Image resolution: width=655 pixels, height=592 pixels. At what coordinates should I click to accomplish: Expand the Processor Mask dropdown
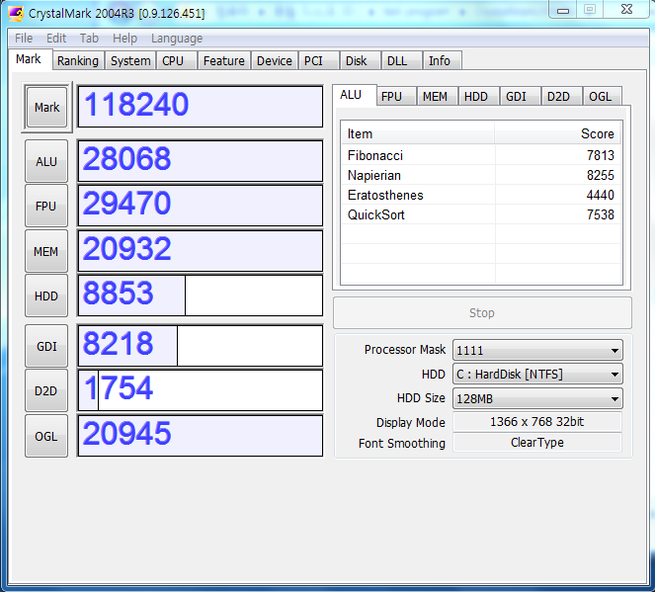coord(537,350)
